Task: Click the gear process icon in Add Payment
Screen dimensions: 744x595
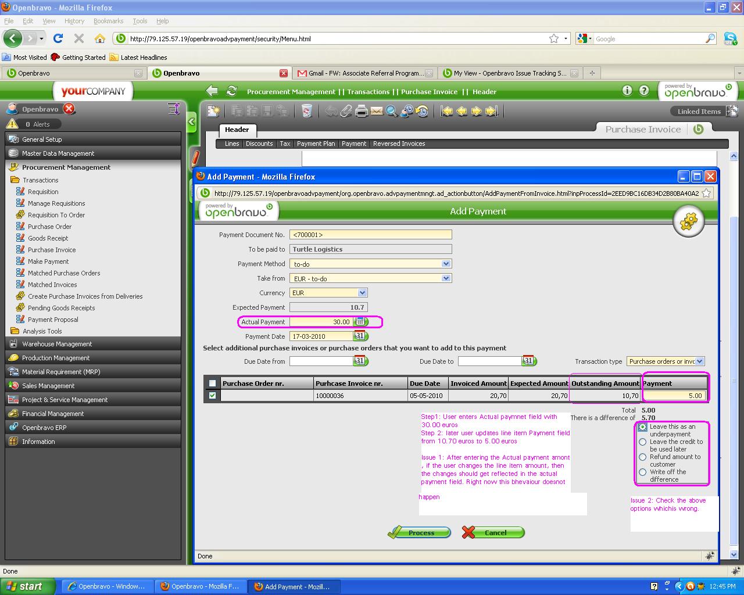Action: (688, 221)
